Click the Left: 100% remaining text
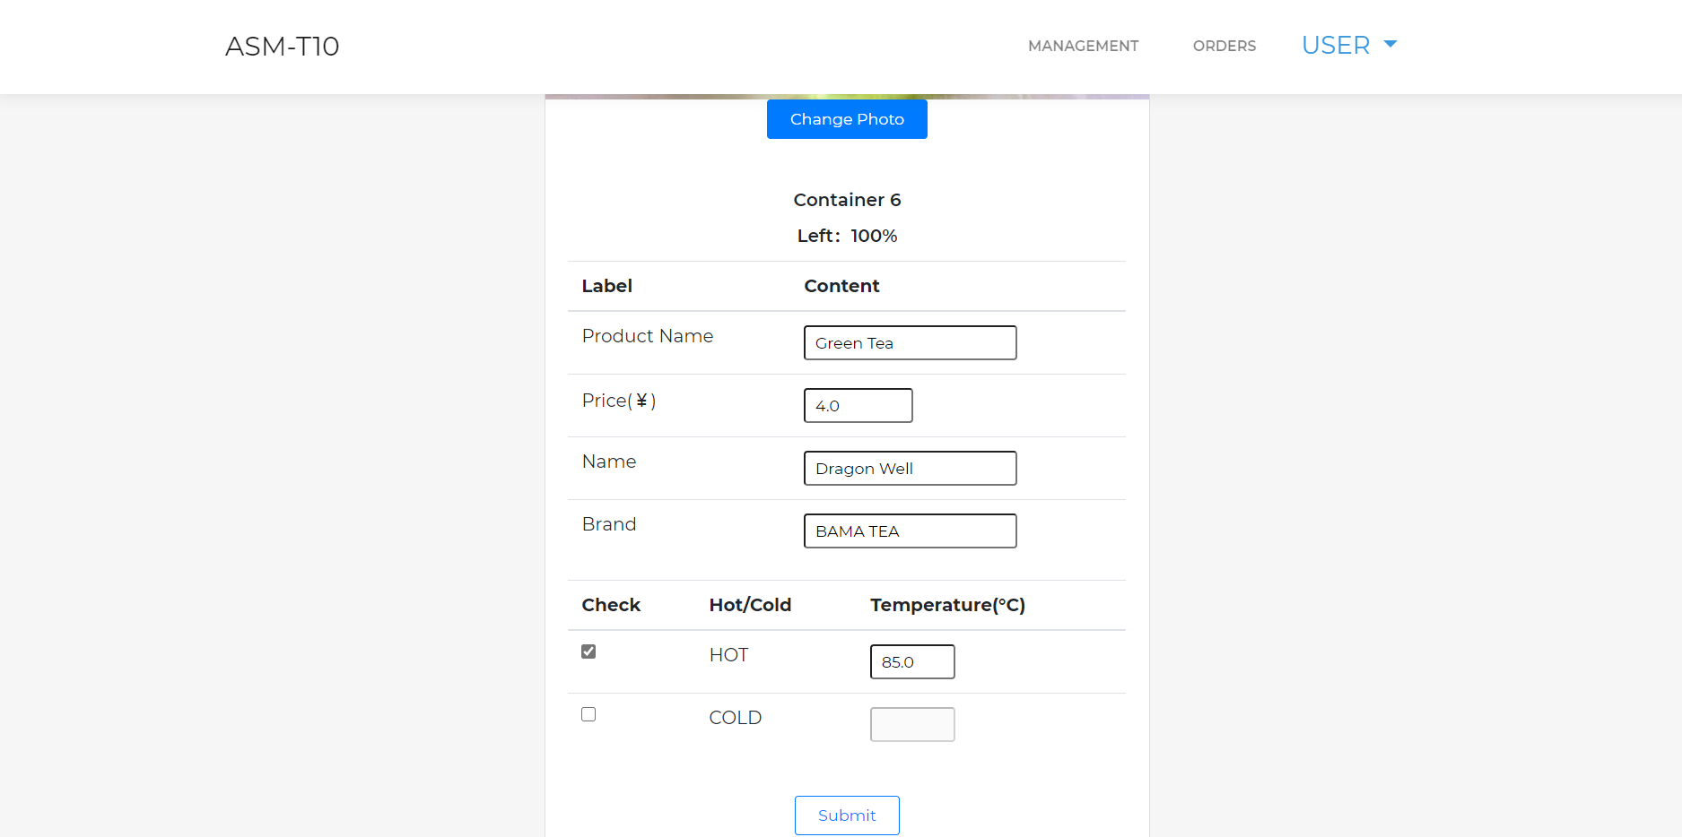1682x837 pixels. click(847, 236)
